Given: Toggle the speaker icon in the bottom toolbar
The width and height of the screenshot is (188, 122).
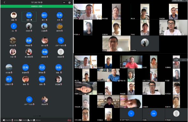Looking at the screenshot, I should (x=4, y=120).
